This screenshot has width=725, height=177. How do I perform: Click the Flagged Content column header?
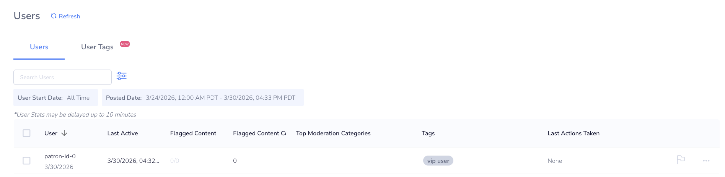(193, 133)
